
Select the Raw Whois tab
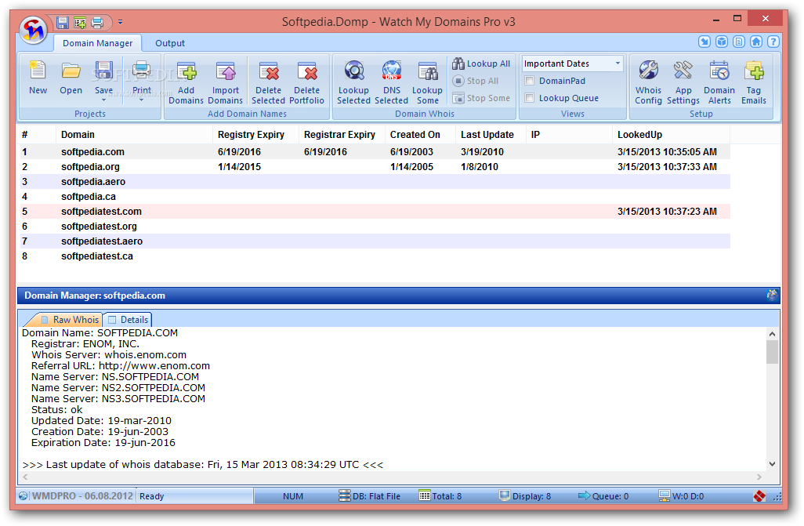69,320
